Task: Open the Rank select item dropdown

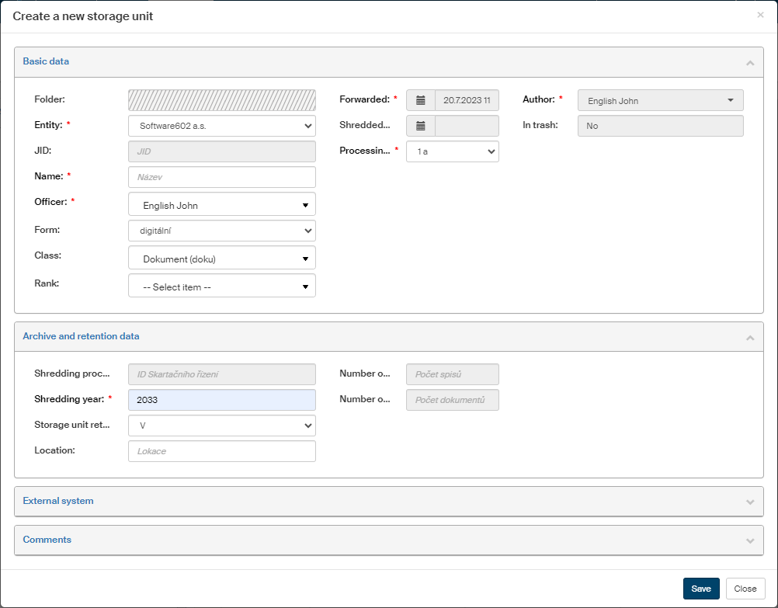Action: 221,286
